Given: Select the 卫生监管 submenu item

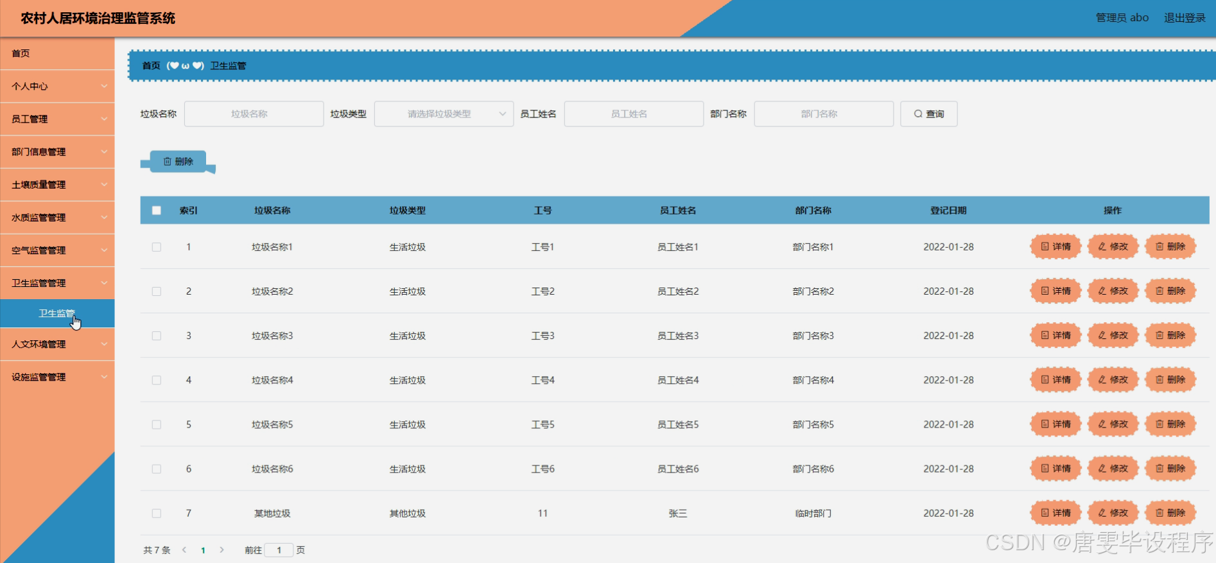Looking at the screenshot, I should 57,313.
